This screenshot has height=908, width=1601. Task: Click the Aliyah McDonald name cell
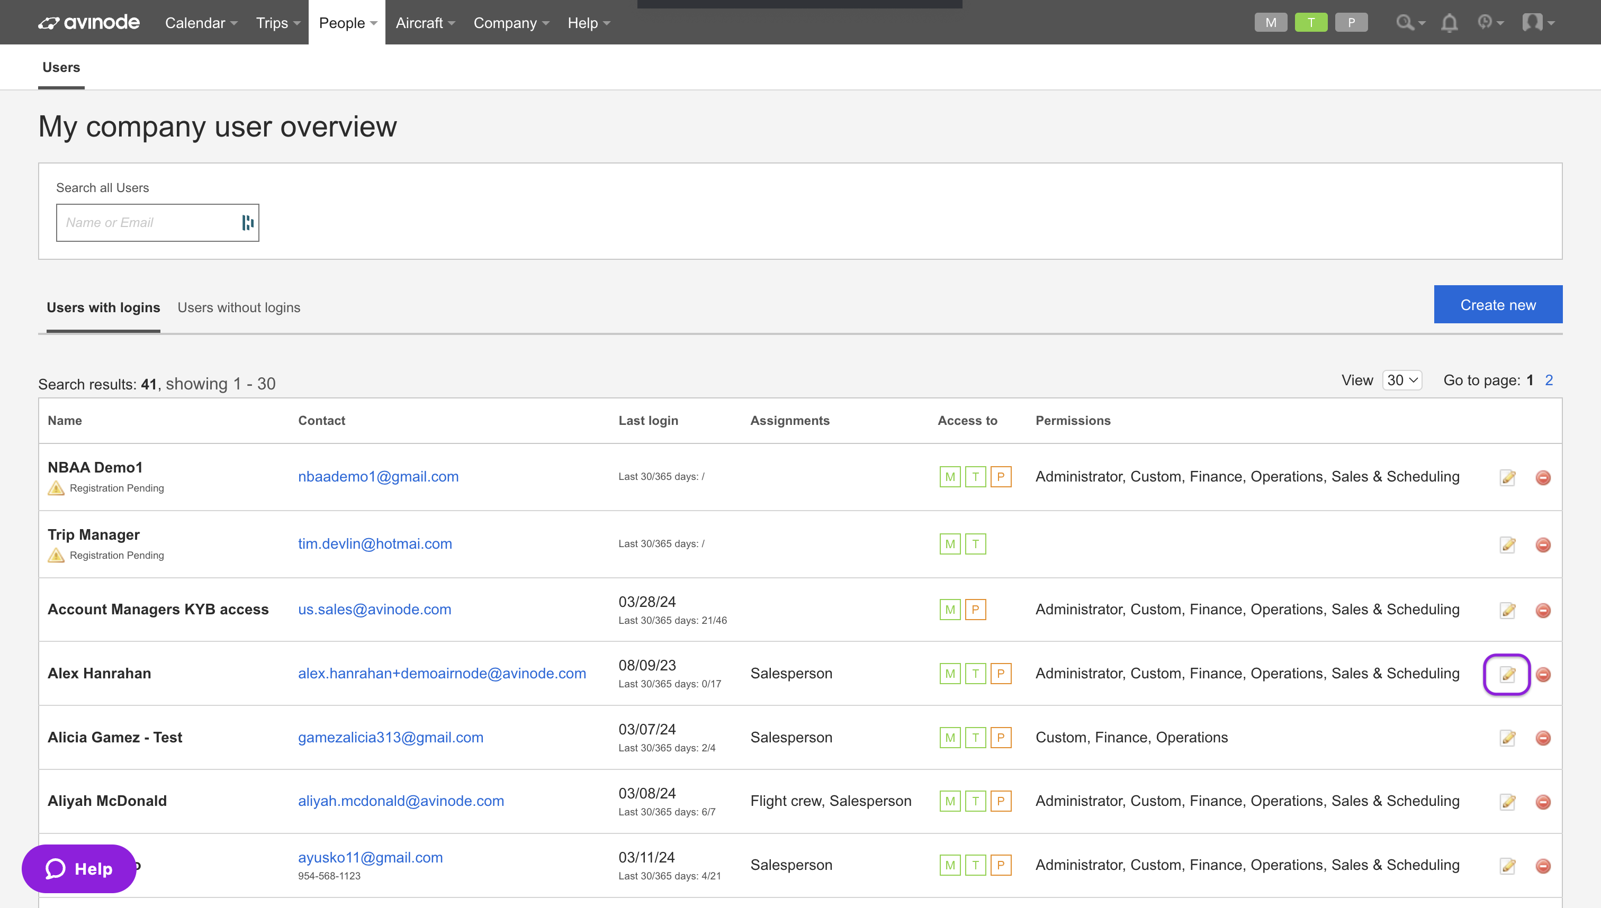pos(107,801)
